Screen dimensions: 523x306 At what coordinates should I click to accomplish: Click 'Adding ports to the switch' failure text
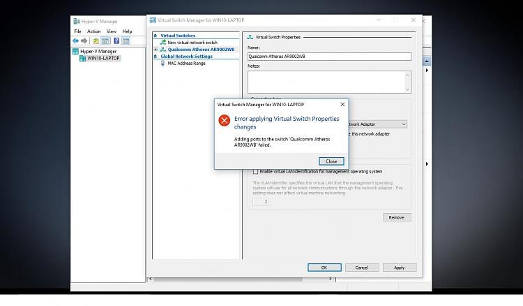pyautogui.click(x=282, y=142)
